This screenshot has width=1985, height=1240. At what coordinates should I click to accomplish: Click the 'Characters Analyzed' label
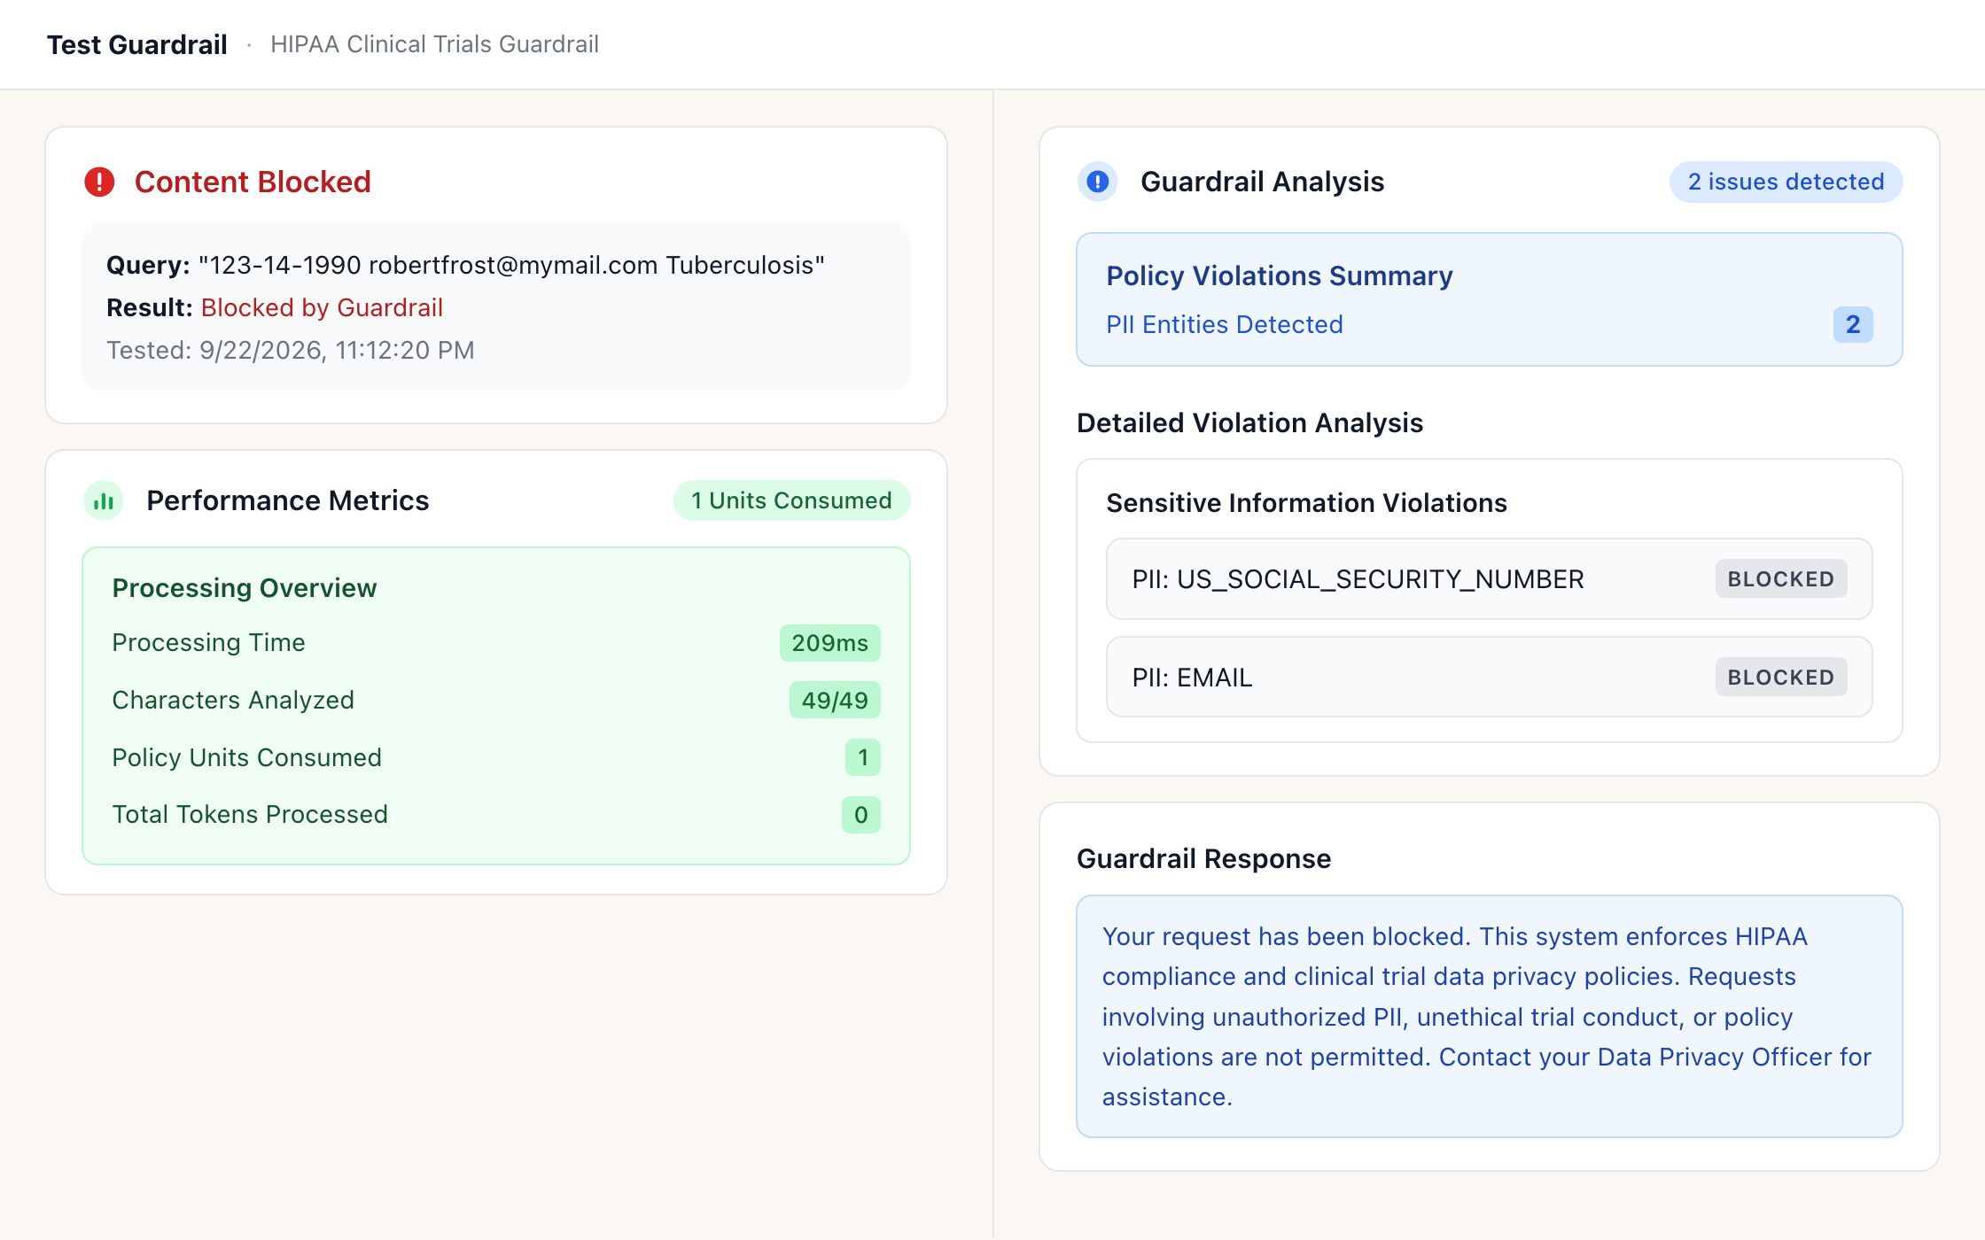click(233, 700)
